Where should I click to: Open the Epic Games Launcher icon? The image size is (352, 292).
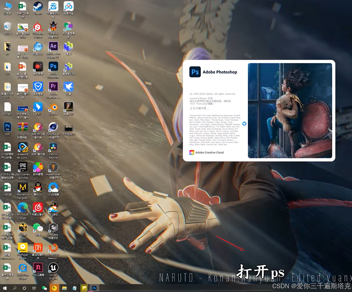tap(23, 170)
